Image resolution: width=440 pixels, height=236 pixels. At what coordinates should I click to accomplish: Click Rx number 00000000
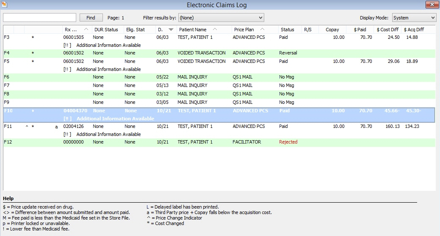(x=74, y=142)
